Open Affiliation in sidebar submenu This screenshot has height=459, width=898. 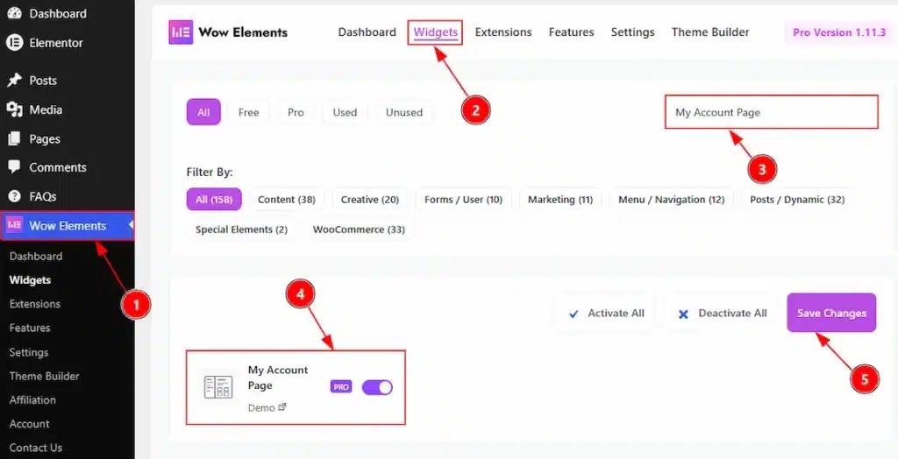click(32, 400)
